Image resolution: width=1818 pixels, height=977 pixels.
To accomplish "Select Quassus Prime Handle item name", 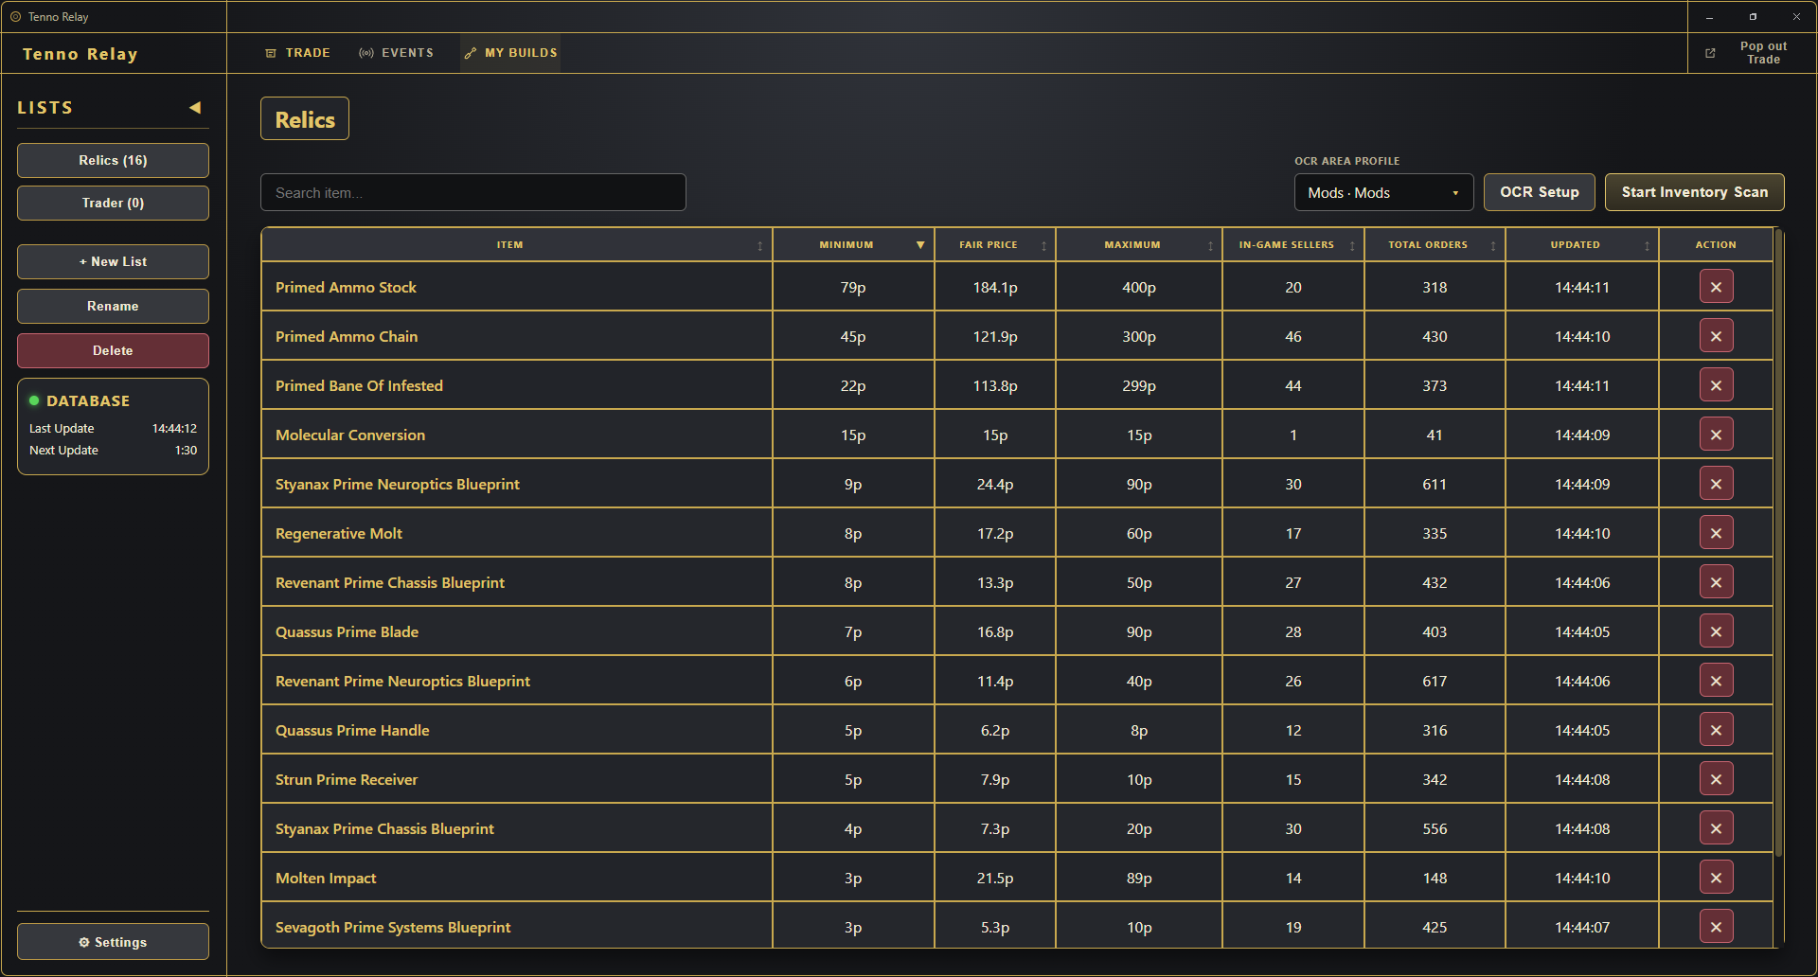I will tap(352, 730).
